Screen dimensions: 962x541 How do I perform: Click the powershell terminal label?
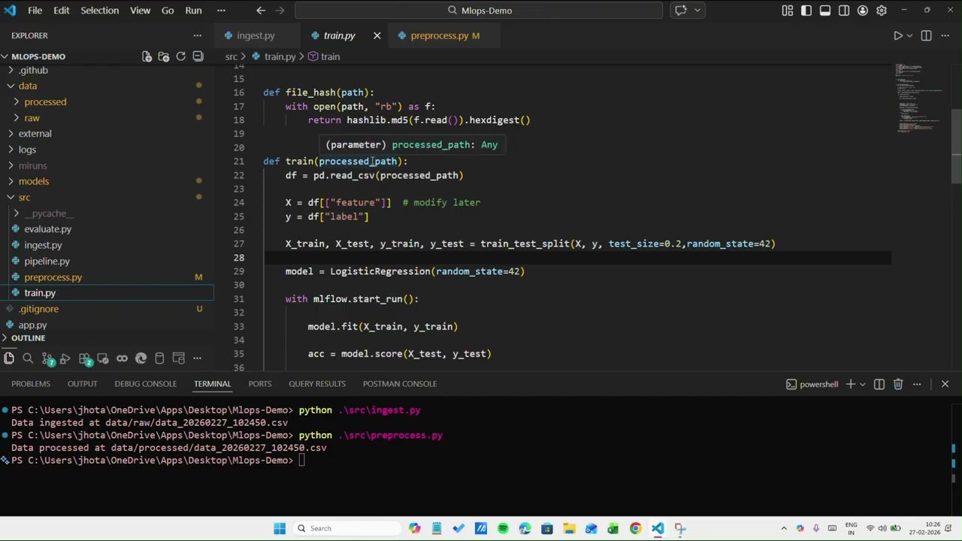pos(812,384)
